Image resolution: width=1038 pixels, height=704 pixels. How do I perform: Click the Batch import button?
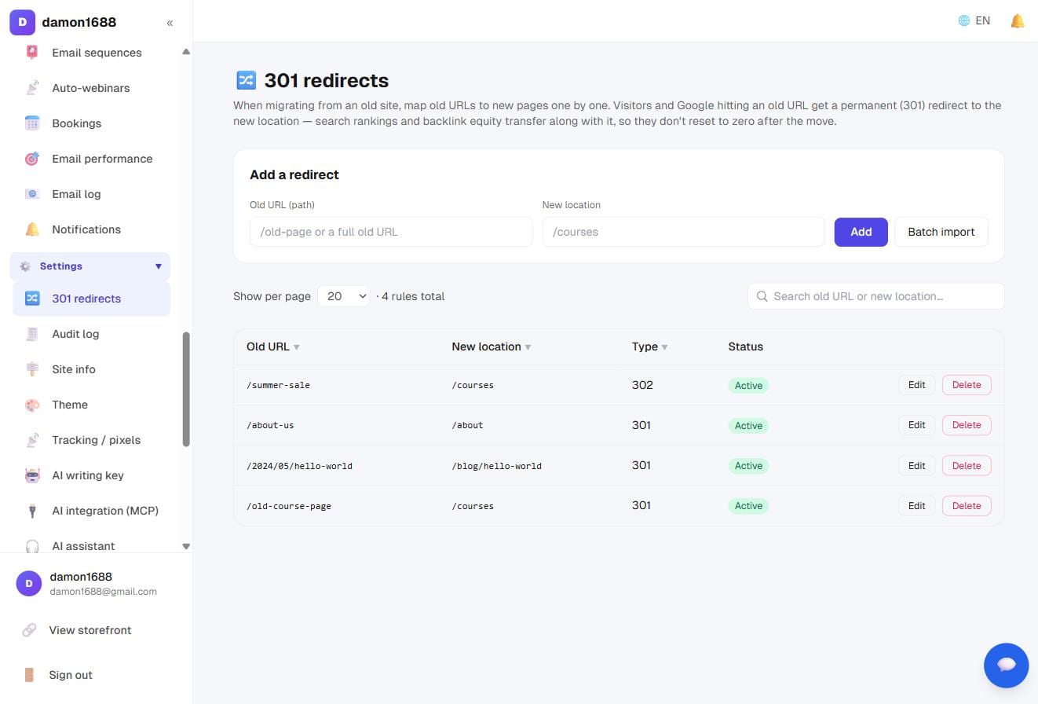(941, 232)
